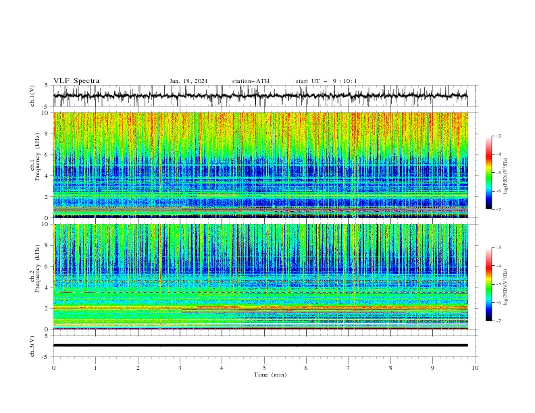Click the ch.2 colorbar "log(PSD)(V²/Hz)" label
The width and height of the screenshot is (535, 413).
pyautogui.click(x=506, y=287)
